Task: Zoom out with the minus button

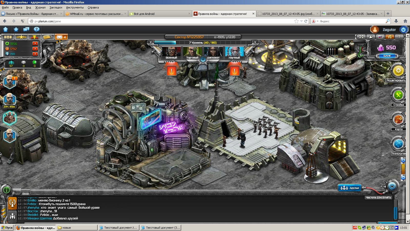Action: click(403, 178)
